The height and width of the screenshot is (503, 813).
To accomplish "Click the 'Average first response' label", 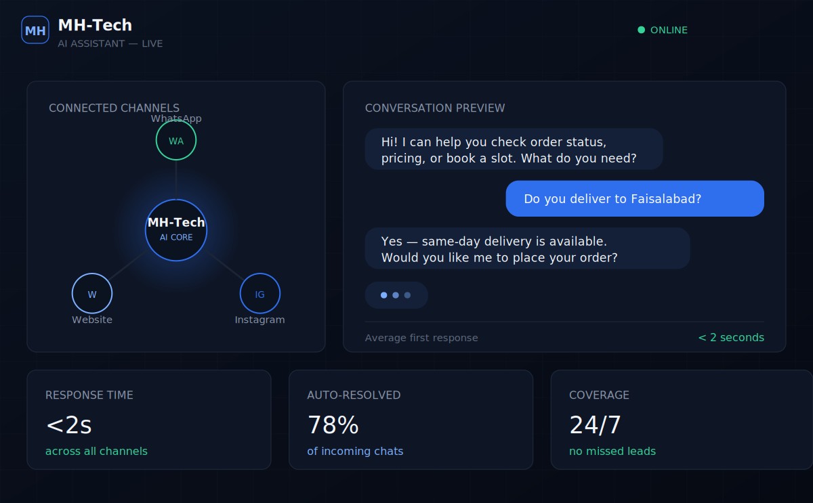I will click(x=421, y=338).
